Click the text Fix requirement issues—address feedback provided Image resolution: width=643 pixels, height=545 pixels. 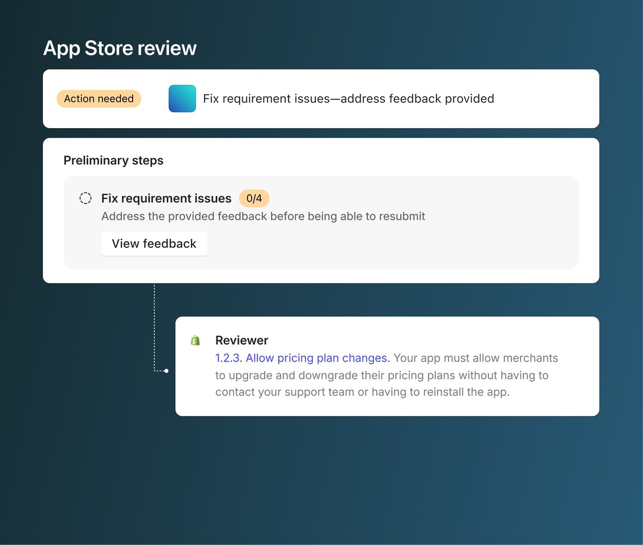[348, 99]
